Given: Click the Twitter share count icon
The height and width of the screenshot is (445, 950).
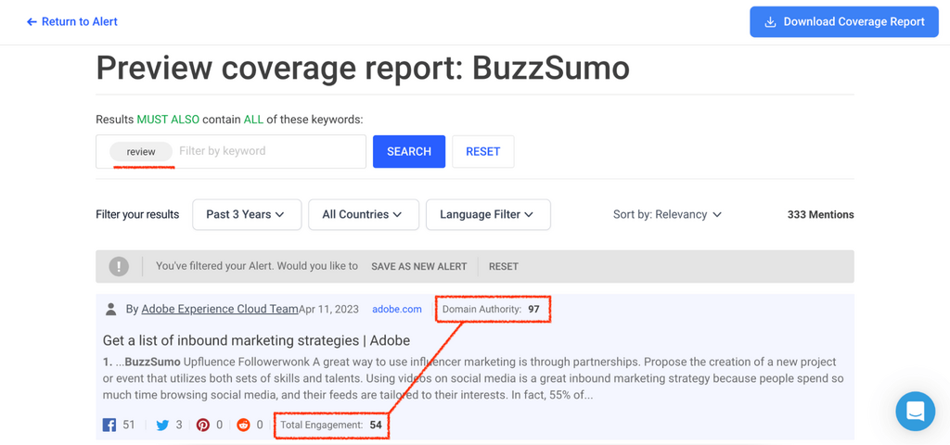Looking at the screenshot, I should (x=162, y=425).
